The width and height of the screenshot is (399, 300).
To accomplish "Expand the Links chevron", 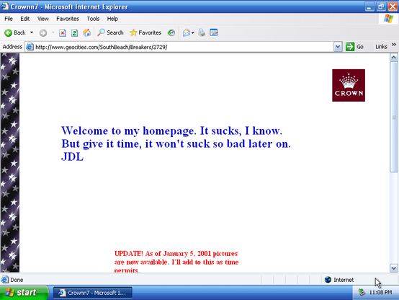I will click(x=394, y=45).
